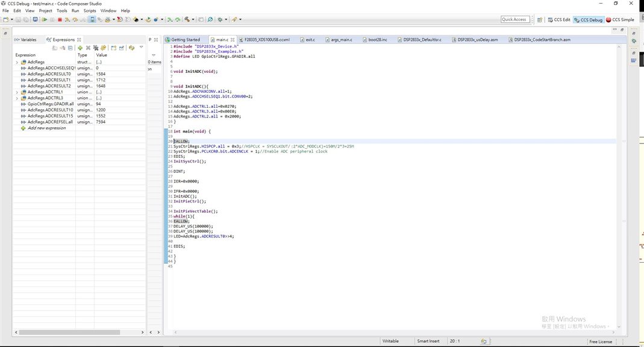This screenshot has height=347, width=644.
Task: Select the AdcRegs.ADCRESULT0 expression row
Action: coord(80,74)
